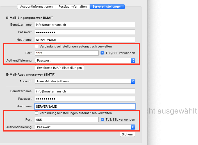Focus the SMTP Passwort field

tap(85, 99)
